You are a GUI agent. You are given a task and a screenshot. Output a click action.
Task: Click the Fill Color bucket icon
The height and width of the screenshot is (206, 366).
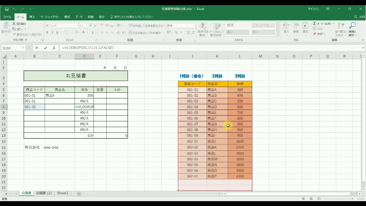[x=76, y=33]
